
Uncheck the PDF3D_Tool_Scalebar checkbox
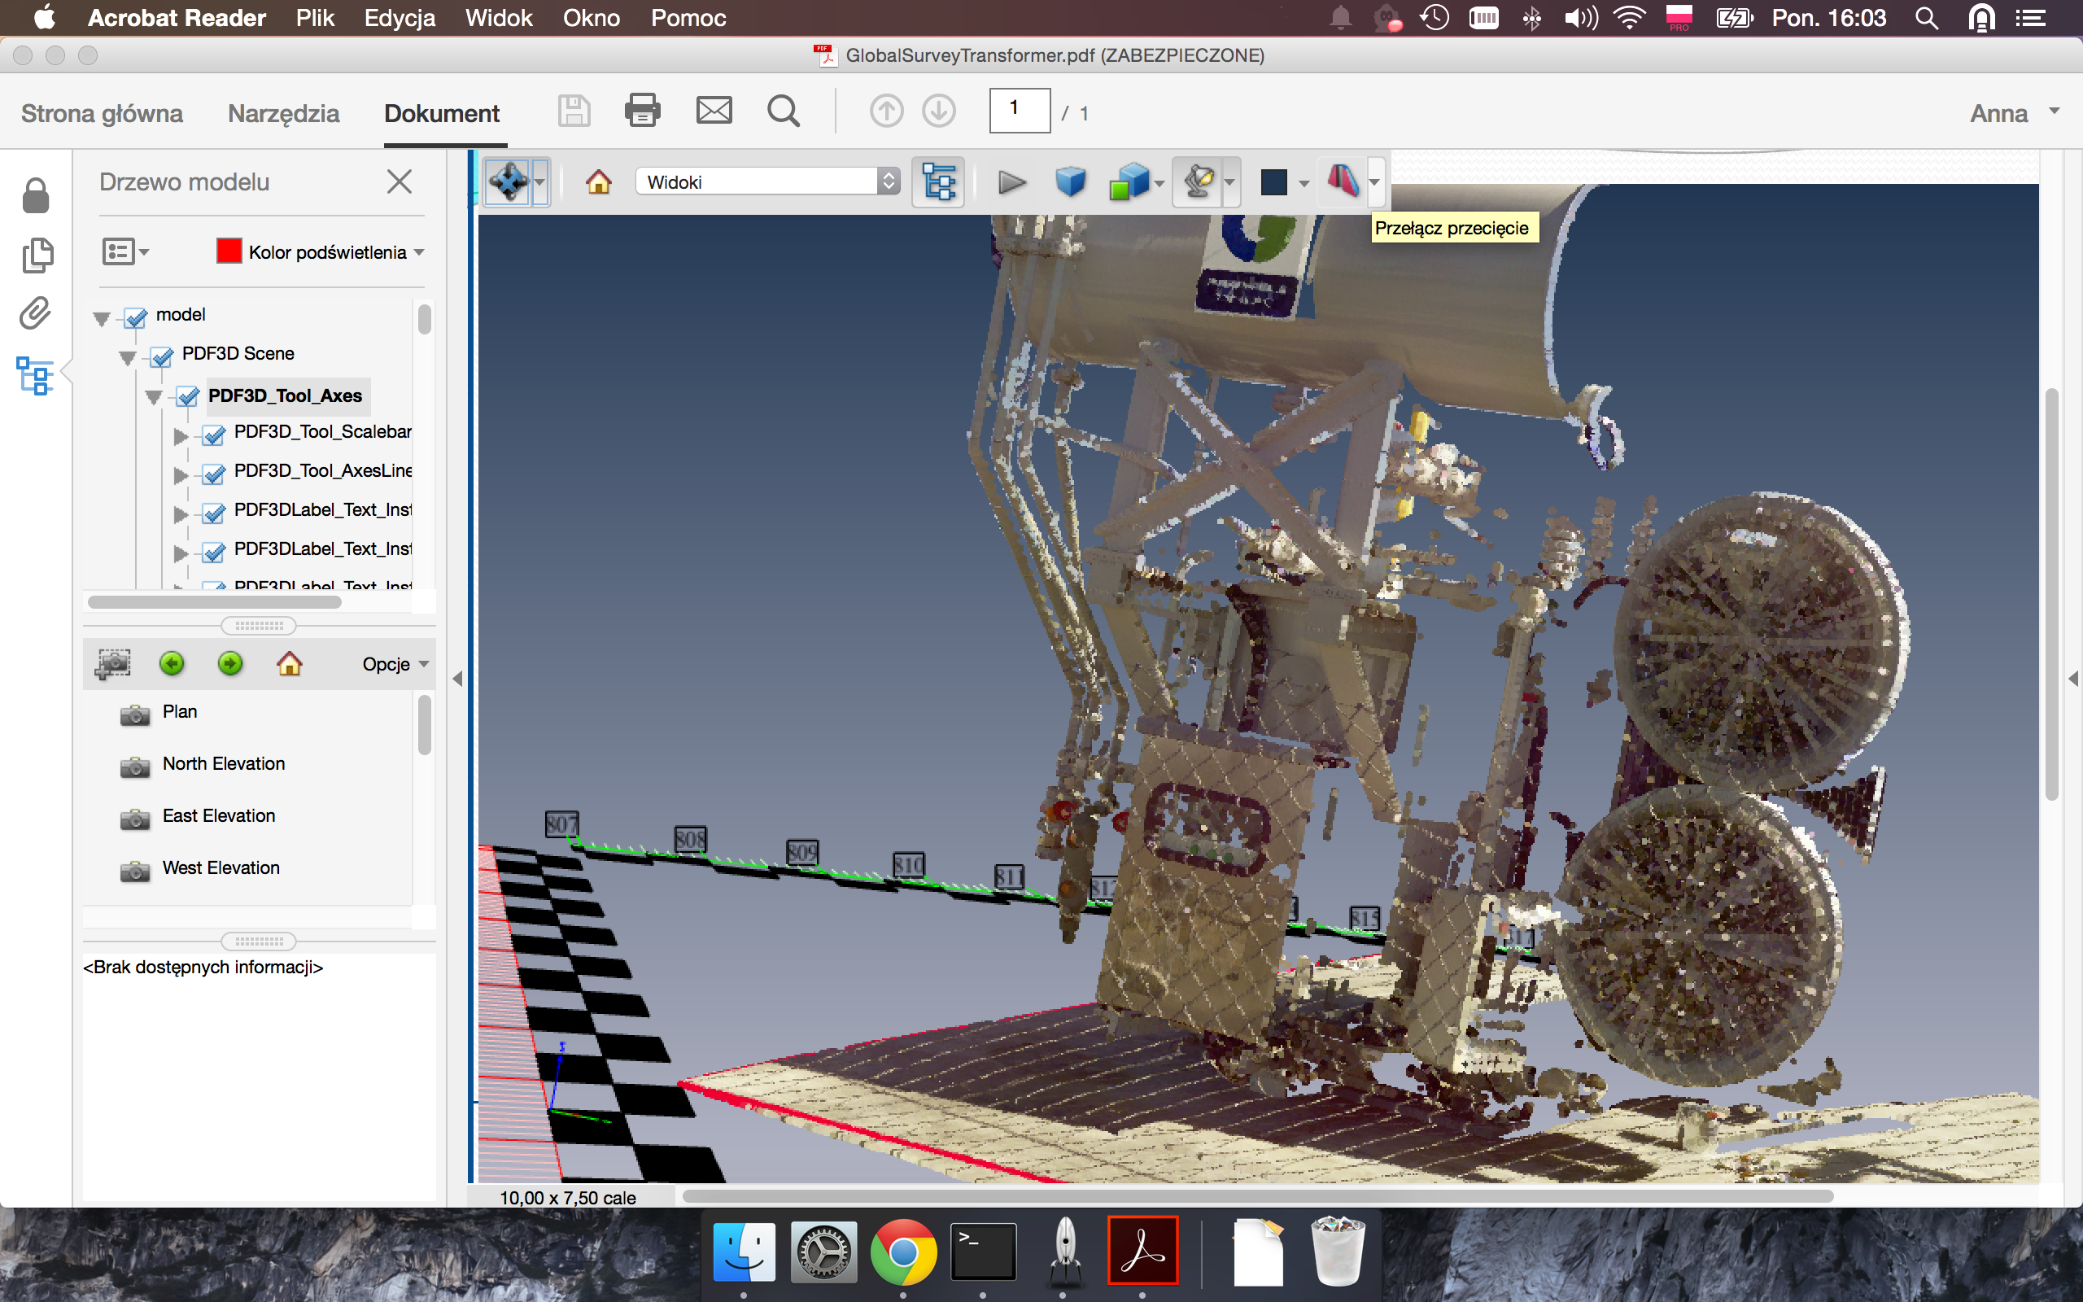(213, 435)
